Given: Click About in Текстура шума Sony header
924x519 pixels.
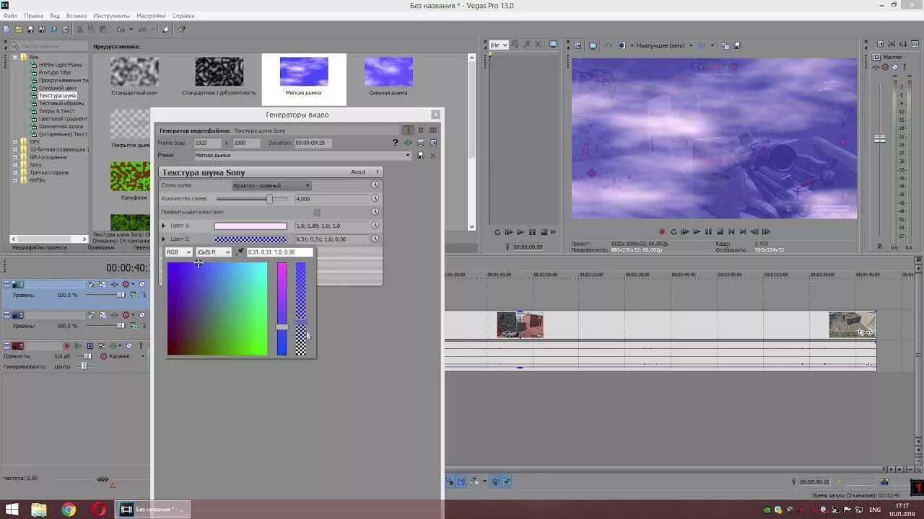Looking at the screenshot, I should click(x=358, y=172).
